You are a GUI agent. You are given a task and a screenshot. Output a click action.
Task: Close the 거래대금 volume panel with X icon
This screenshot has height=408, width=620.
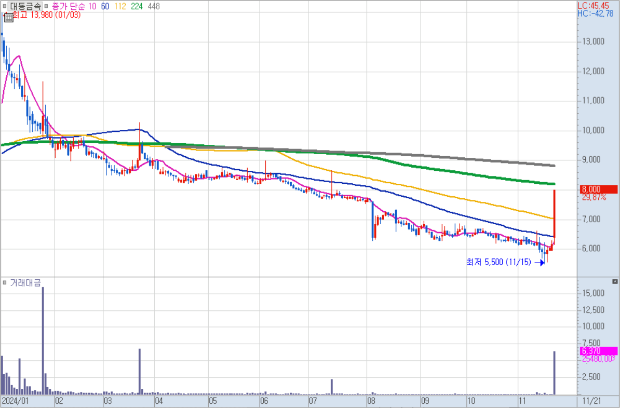(614, 281)
